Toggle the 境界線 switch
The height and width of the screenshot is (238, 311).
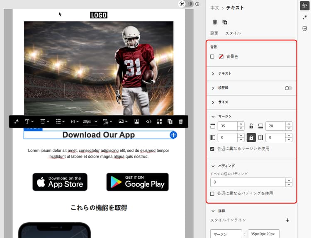(288, 88)
